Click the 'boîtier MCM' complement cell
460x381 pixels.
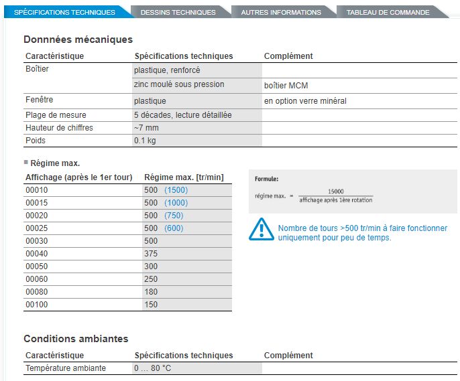[286, 86]
